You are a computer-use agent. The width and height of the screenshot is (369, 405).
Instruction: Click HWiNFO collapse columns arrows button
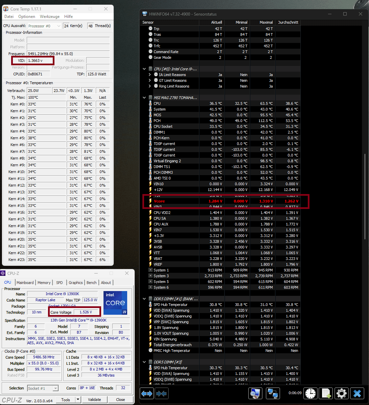[x=162, y=394]
